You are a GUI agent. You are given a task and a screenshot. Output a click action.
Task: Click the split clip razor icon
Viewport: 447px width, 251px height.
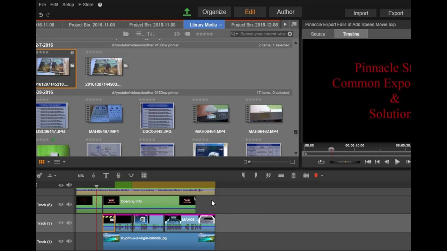281,175
